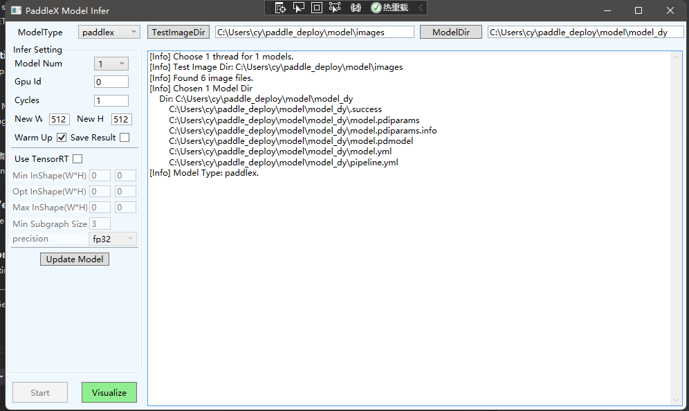Click the New H input field
The height and width of the screenshot is (411, 689).
pyautogui.click(x=121, y=119)
